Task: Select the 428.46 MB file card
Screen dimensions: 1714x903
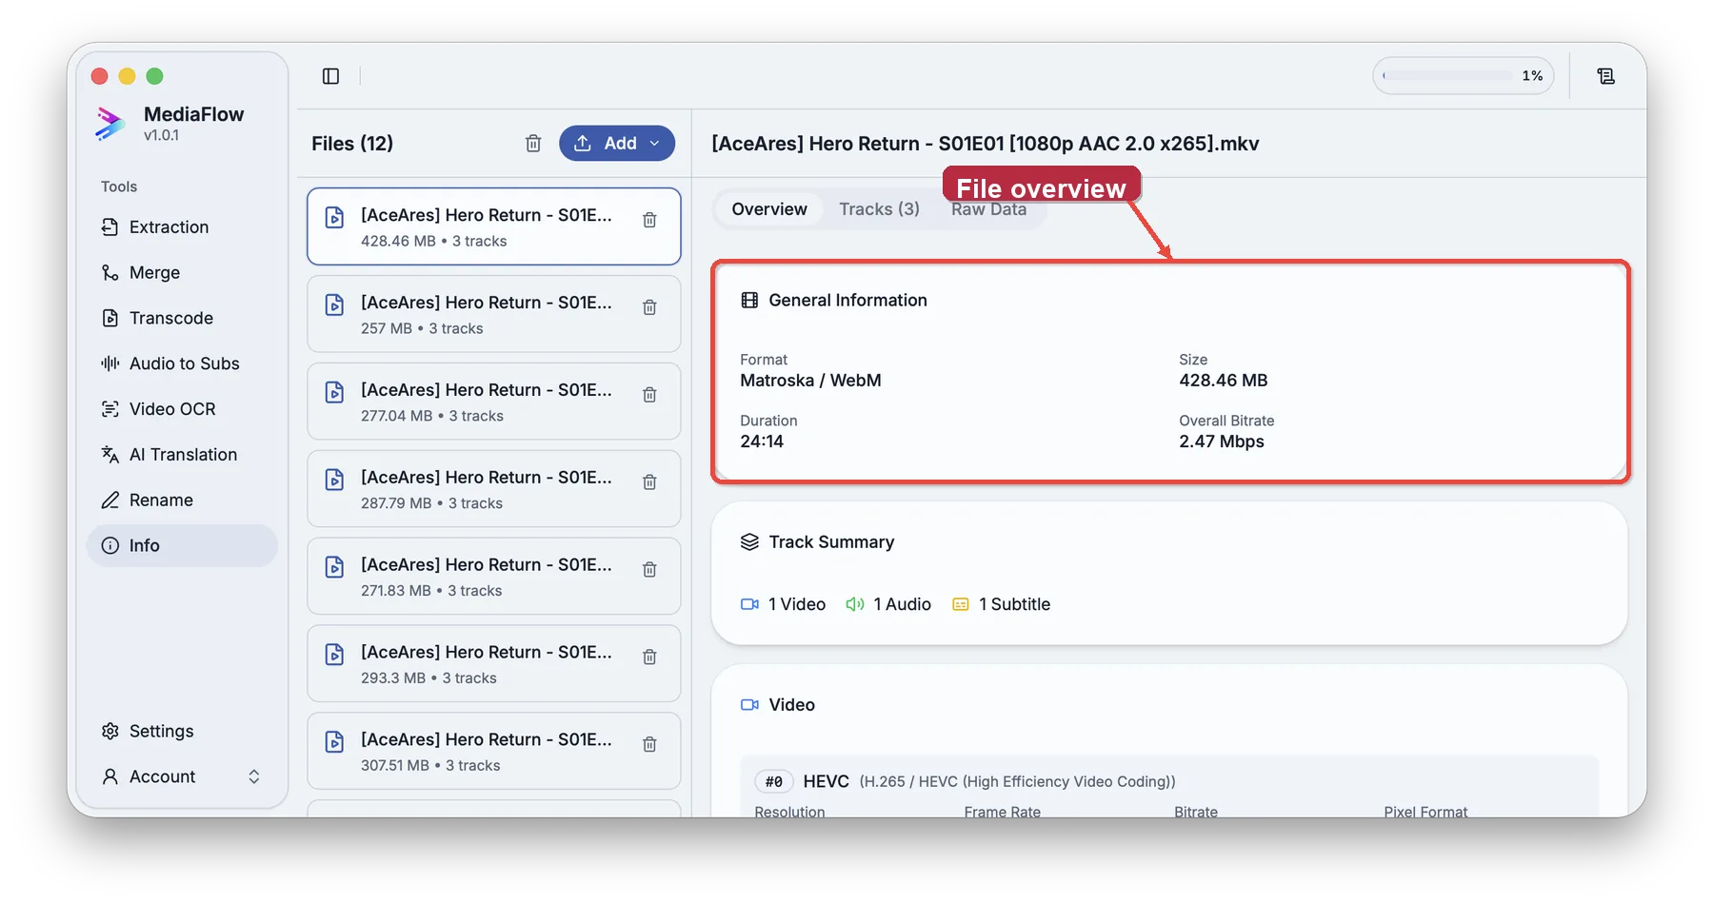Action: coord(493,226)
